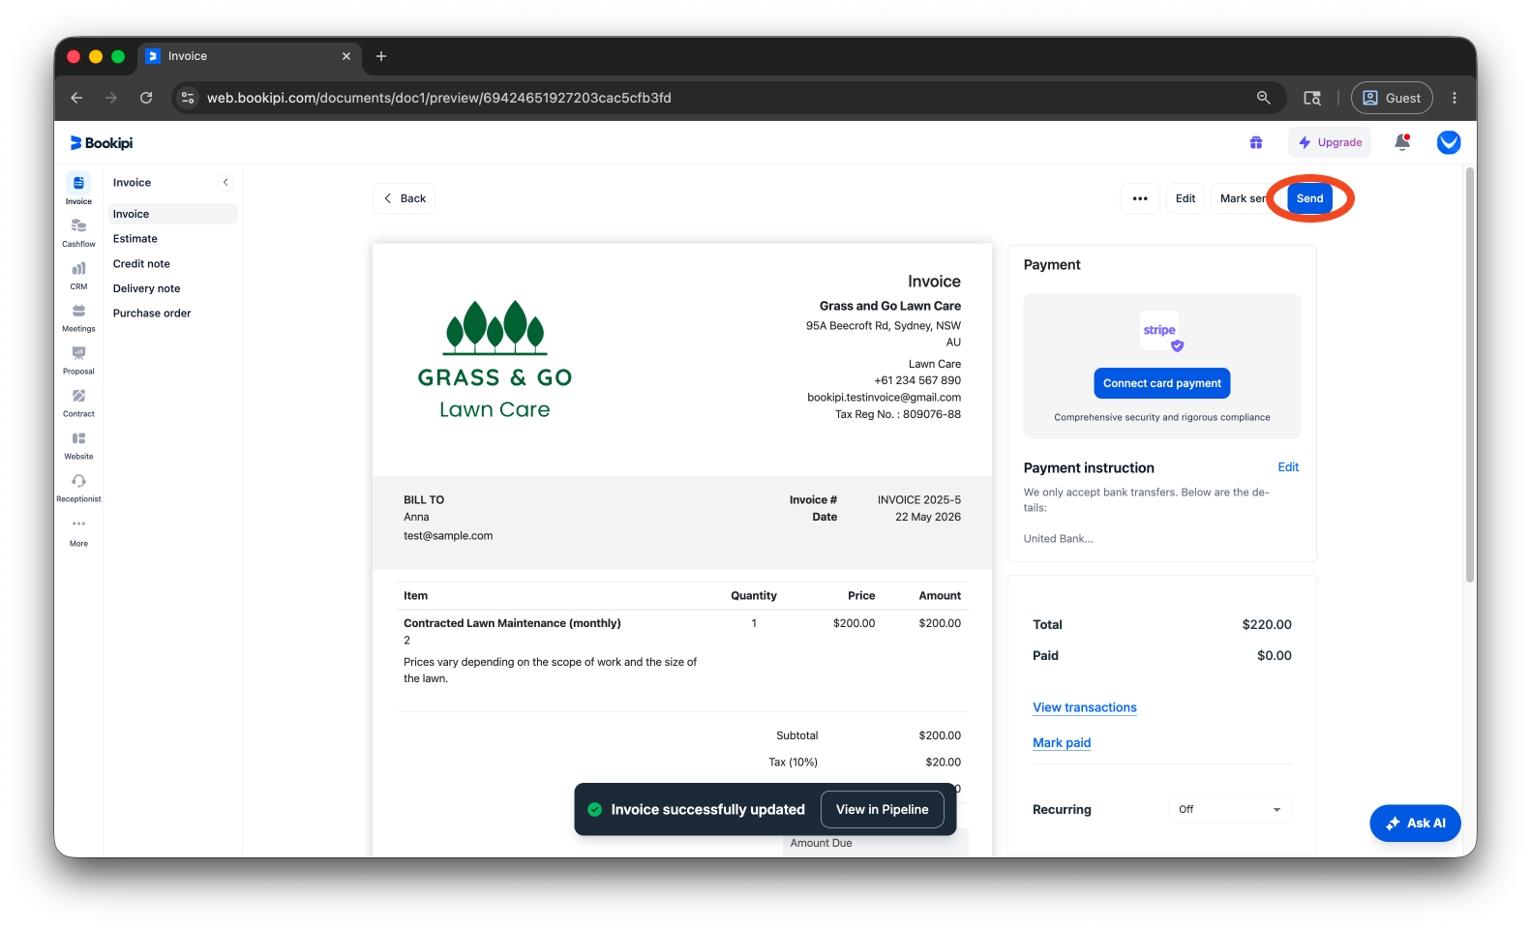Go back in browser history
1531x929 pixels.
tap(76, 98)
